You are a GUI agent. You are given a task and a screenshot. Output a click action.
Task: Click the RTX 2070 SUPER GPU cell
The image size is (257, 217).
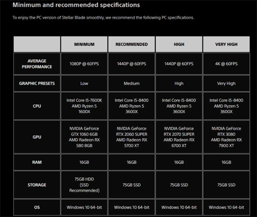[179, 137]
